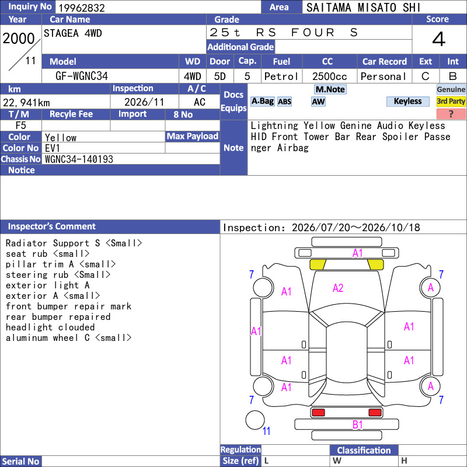467x467 pixels.
Task: Click 'rear bumper repaired' comment line
Action: 58,317
